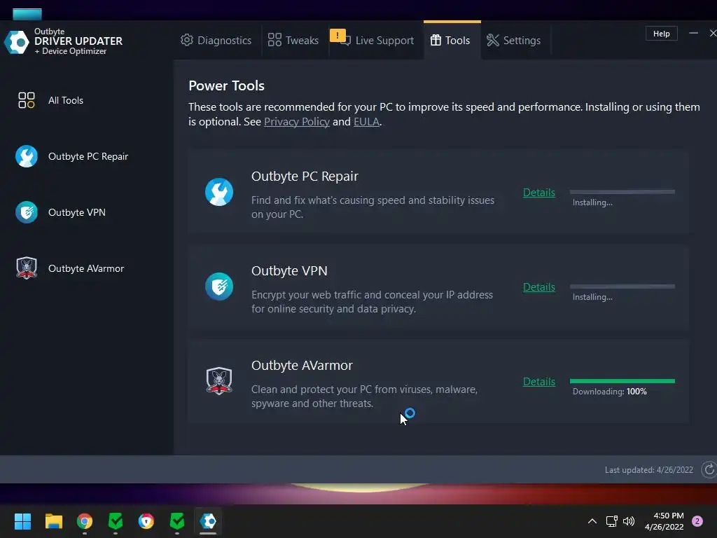Open the Windows Start menu
The width and height of the screenshot is (717, 538).
click(22, 521)
